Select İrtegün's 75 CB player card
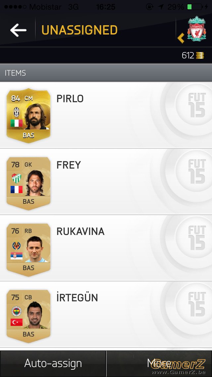Screen dimensions: 212x377 click(28, 316)
